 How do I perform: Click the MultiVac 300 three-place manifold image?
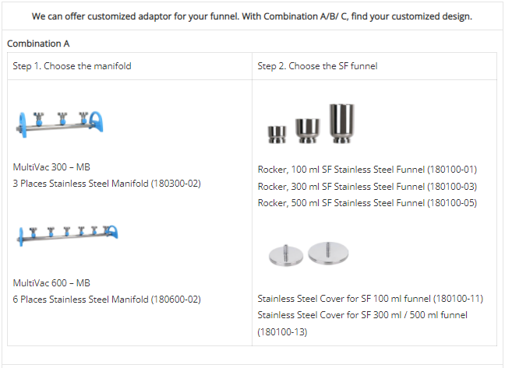pyautogui.click(x=59, y=124)
